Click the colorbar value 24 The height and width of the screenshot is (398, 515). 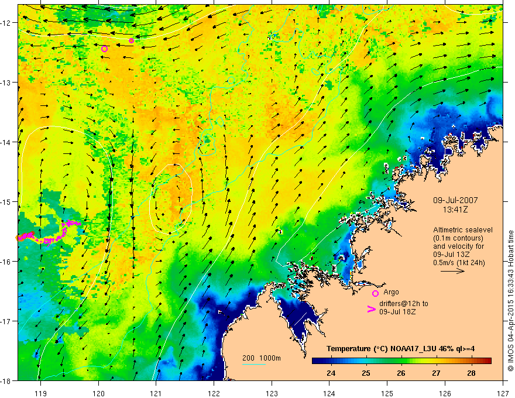click(x=331, y=373)
